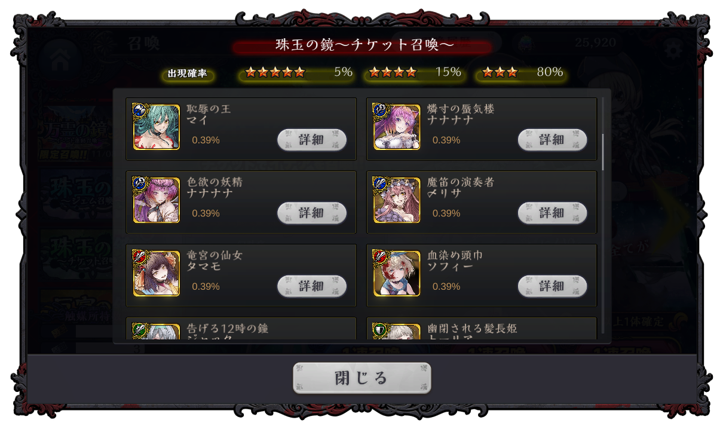Select the four-star 15% rate indicator
Screen dimensions: 723x429
coord(415,73)
